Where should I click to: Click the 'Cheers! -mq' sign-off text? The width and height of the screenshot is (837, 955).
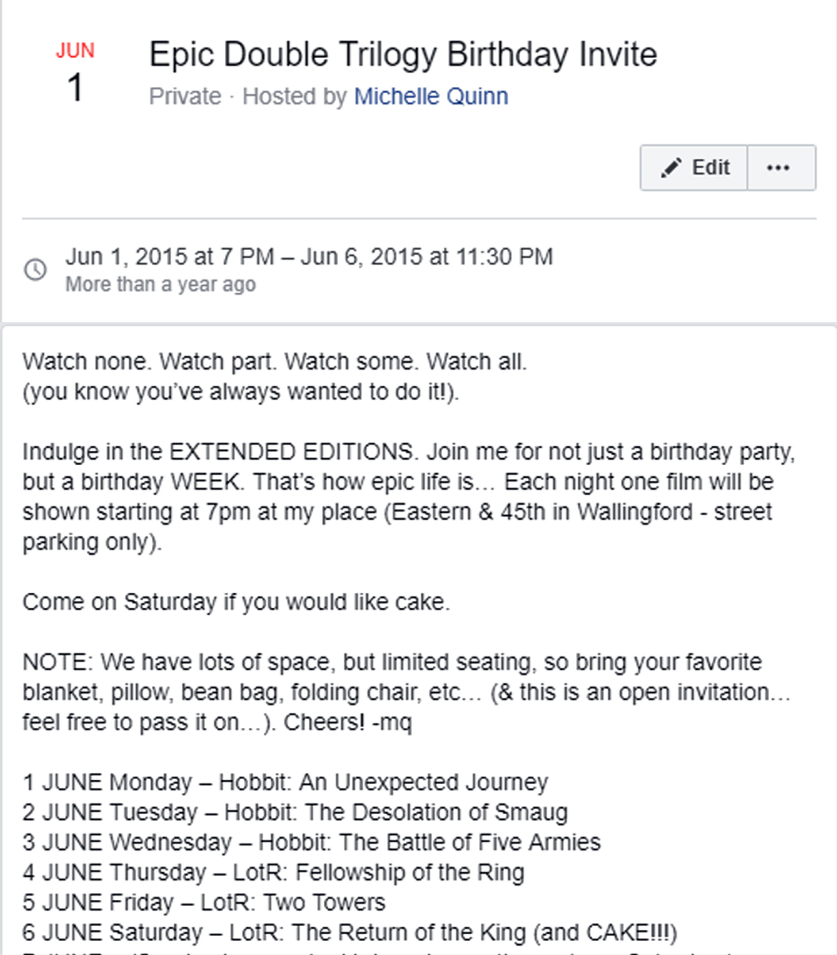(347, 722)
